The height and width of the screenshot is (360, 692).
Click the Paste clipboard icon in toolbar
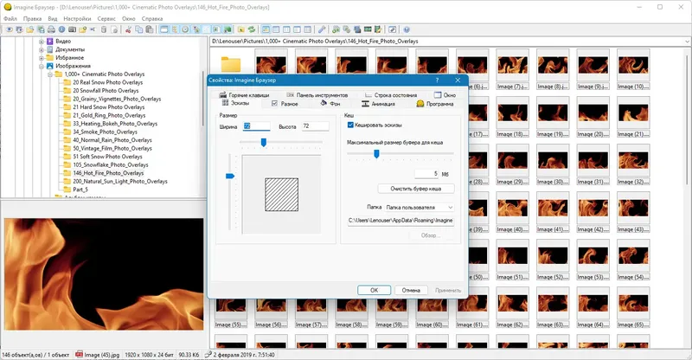click(150, 29)
